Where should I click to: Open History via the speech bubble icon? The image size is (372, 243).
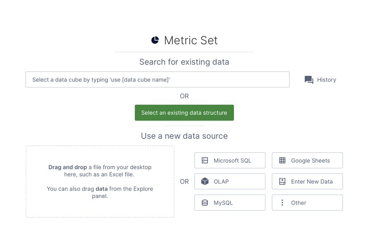point(309,79)
